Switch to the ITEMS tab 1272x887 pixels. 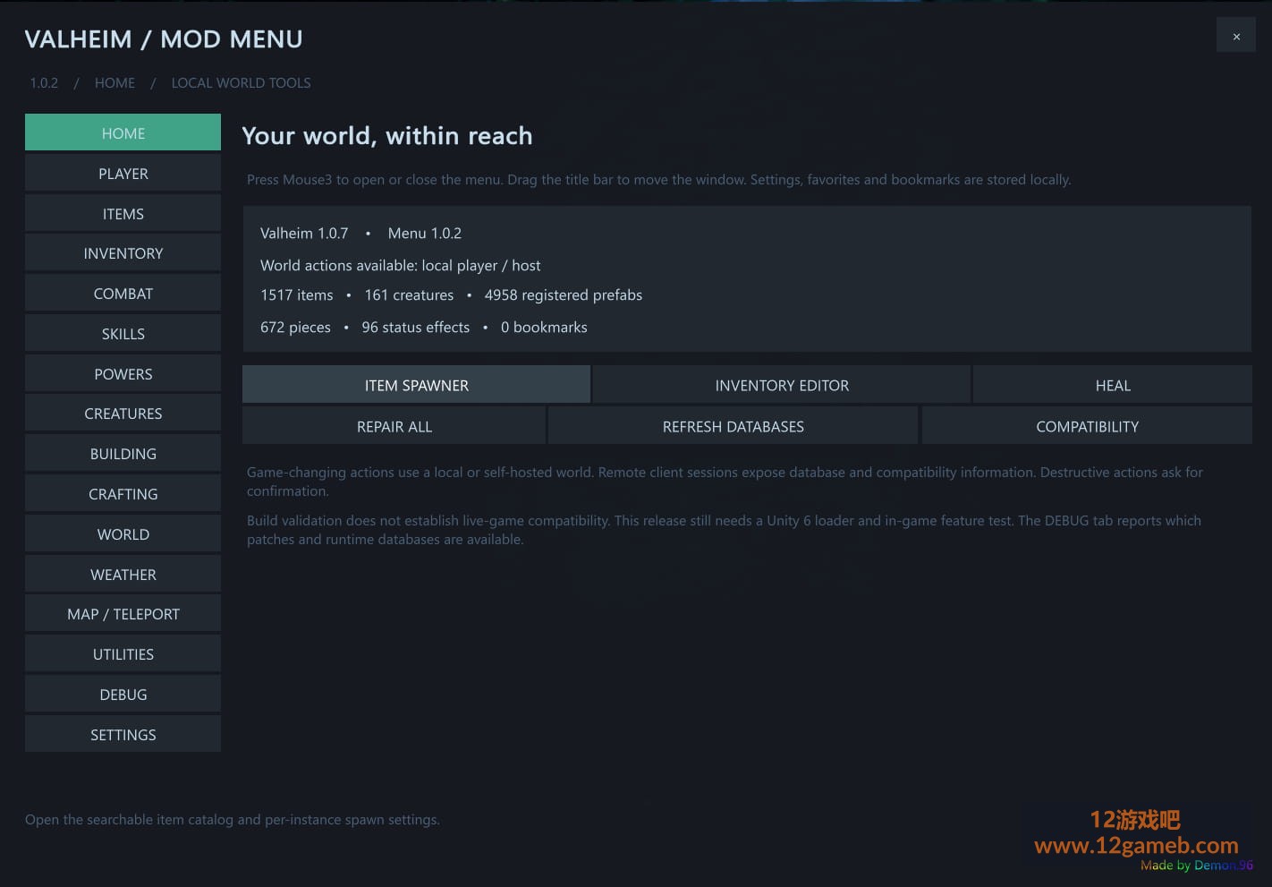point(123,213)
